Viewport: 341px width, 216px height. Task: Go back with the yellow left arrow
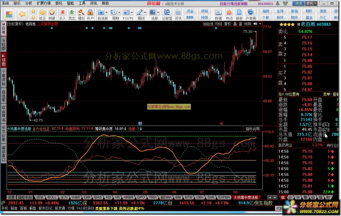(x=22, y=14)
